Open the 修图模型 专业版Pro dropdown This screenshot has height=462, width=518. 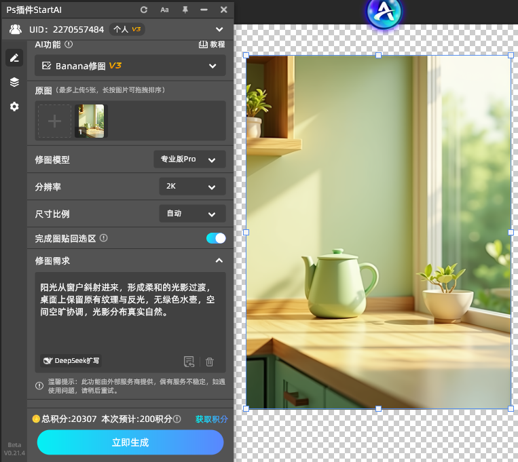pos(189,159)
